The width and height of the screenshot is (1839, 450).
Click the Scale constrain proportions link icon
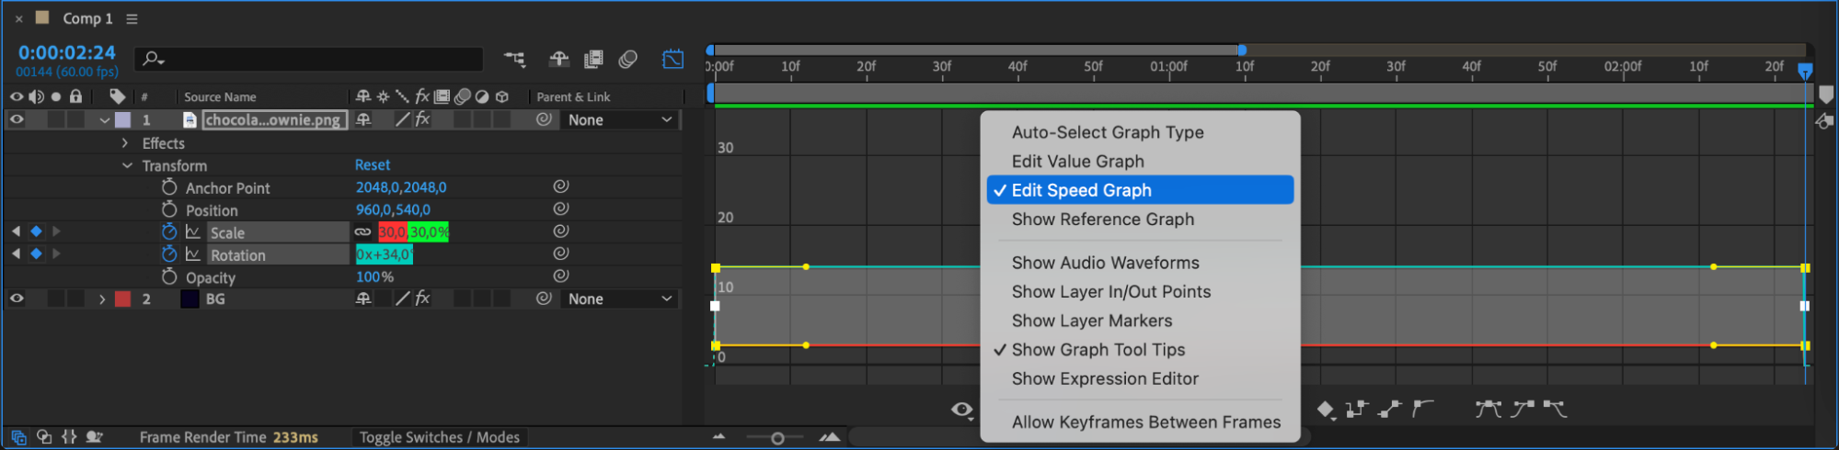[x=363, y=232]
